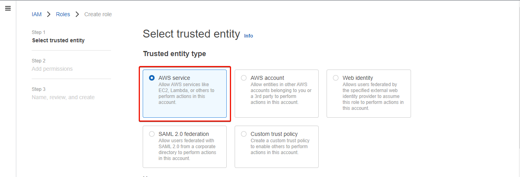Choose the Custom trust policy radio button

244,134
